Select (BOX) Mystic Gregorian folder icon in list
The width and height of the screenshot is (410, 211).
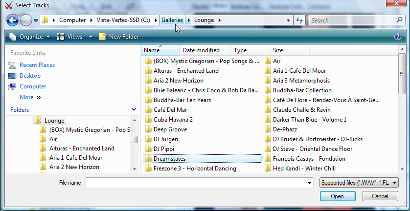[148, 61]
